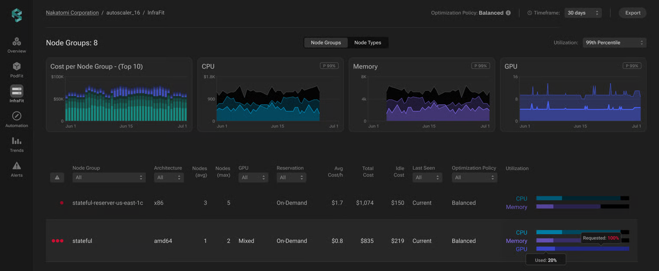Click the clock icon beside Timeframe
Image resolution: width=659 pixels, height=271 pixels.
point(529,13)
